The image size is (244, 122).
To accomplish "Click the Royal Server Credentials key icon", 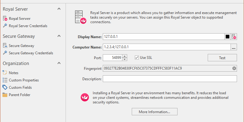I will coord(5,26).
